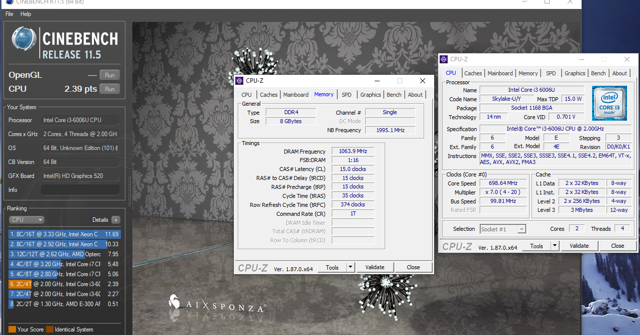Switch to Memory tab in right CPU-Z window
The height and width of the screenshot is (335, 640).
pos(528,73)
